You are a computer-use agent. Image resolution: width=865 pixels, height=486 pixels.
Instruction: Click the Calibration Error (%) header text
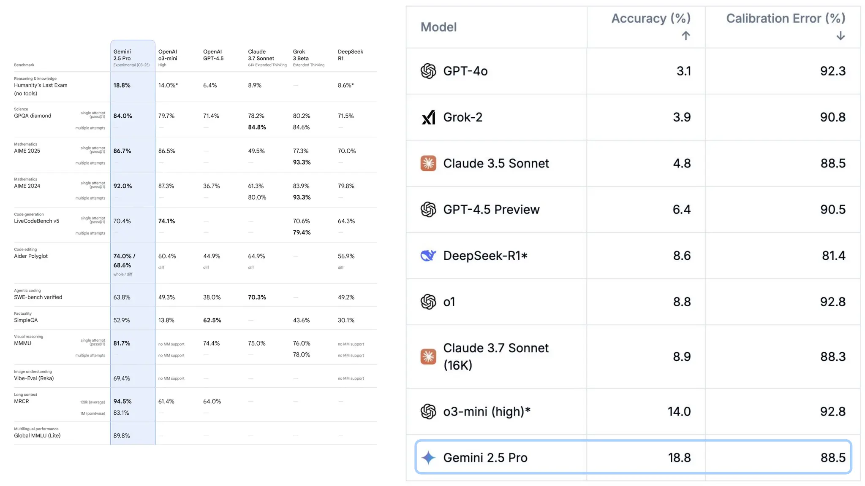(785, 18)
